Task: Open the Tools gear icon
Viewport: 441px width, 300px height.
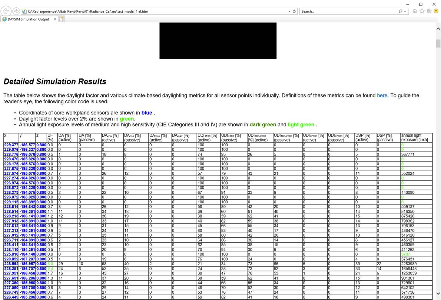Action: [x=429, y=11]
